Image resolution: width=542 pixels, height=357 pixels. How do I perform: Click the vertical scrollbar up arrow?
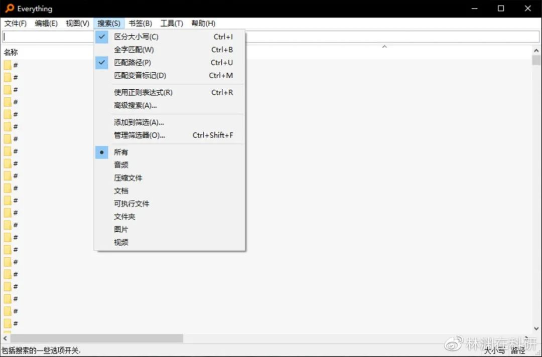click(536, 51)
